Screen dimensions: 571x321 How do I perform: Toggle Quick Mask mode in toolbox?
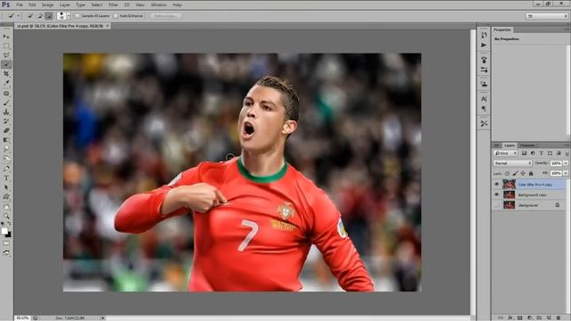point(6,243)
